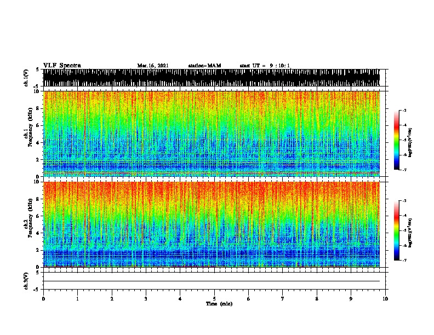Click the VLF Spectra title text

(x=62, y=65)
